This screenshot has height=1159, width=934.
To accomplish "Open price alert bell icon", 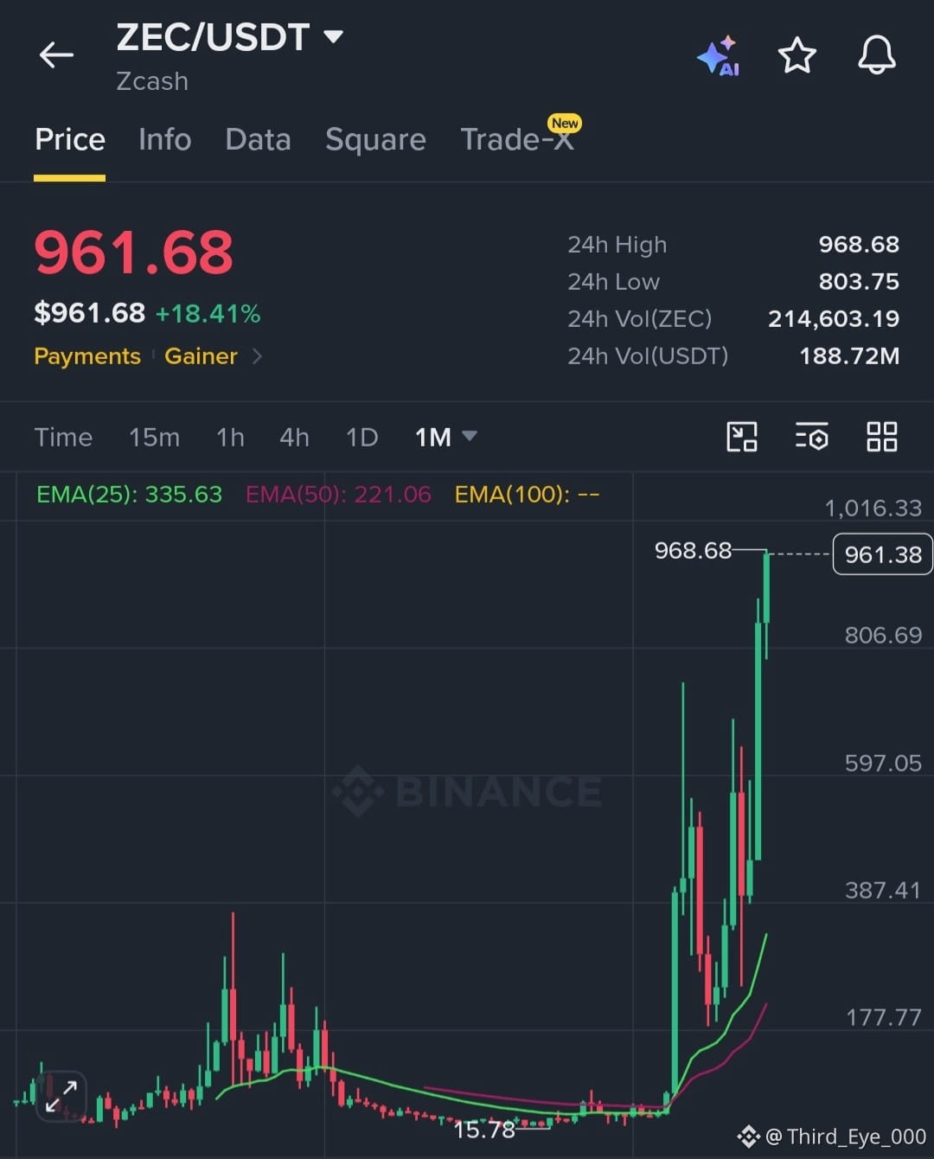I will tap(876, 55).
